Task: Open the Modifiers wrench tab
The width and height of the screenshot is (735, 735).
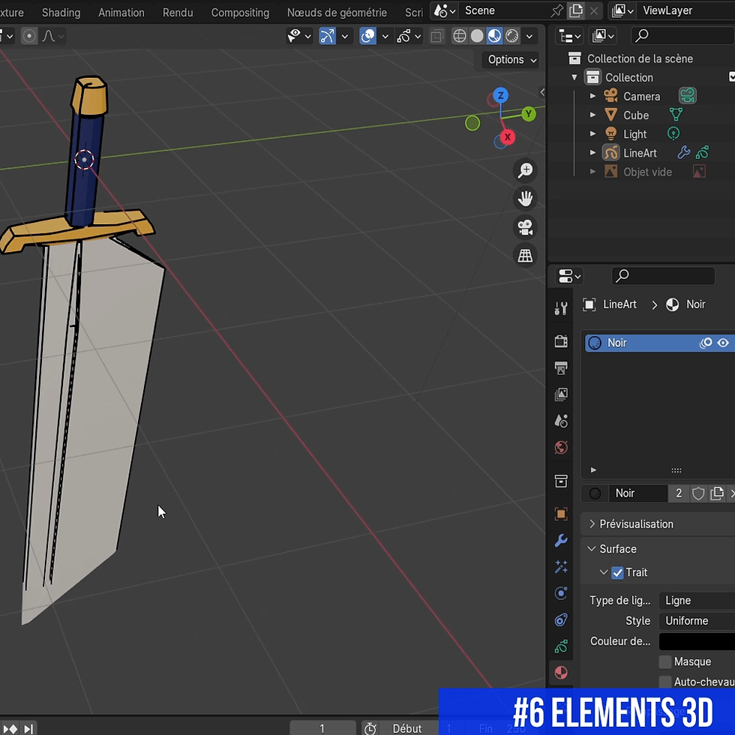Action: coord(561,541)
